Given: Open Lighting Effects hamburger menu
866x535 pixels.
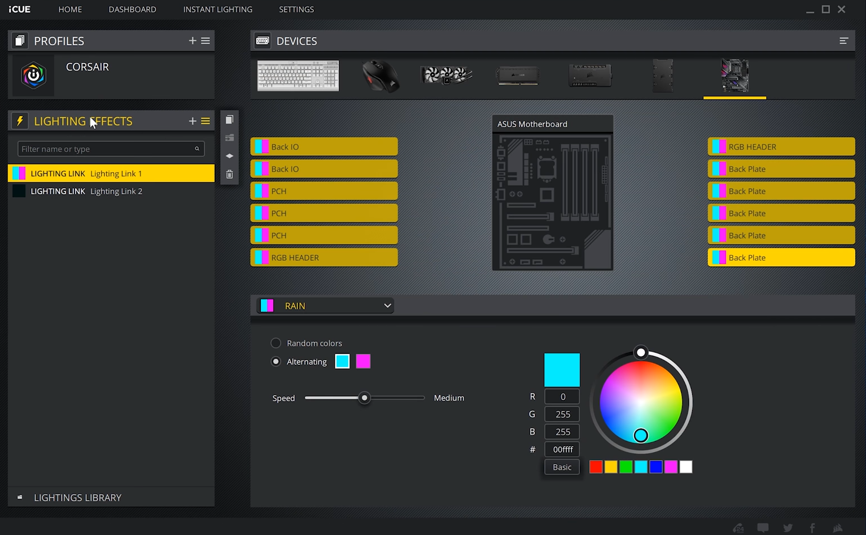Looking at the screenshot, I should point(205,121).
